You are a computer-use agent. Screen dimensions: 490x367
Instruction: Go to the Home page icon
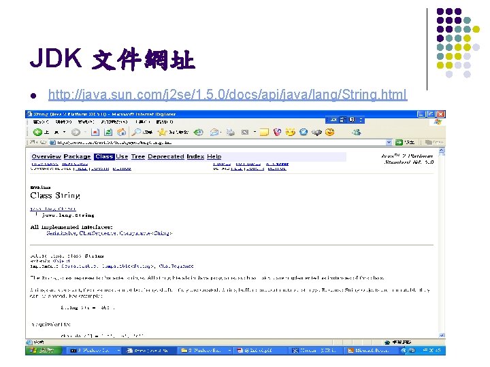tap(122, 133)
